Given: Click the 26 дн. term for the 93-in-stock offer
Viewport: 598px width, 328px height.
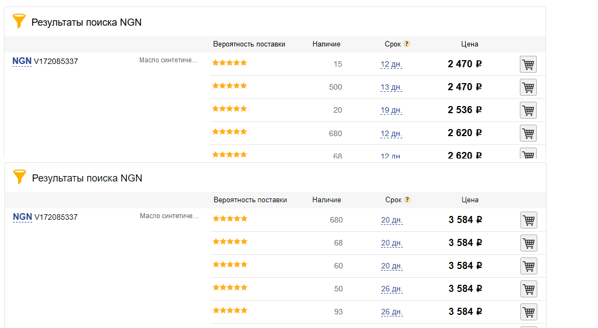Looking at the screenshot, I should (392, 312).
